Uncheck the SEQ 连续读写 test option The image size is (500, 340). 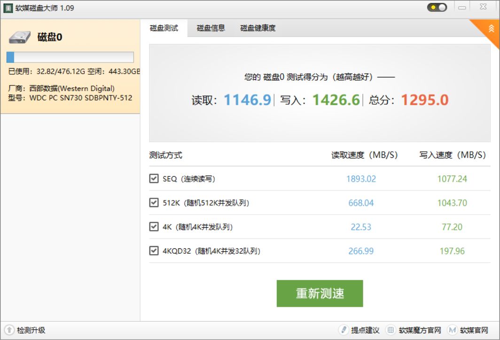tap(154, 178)
